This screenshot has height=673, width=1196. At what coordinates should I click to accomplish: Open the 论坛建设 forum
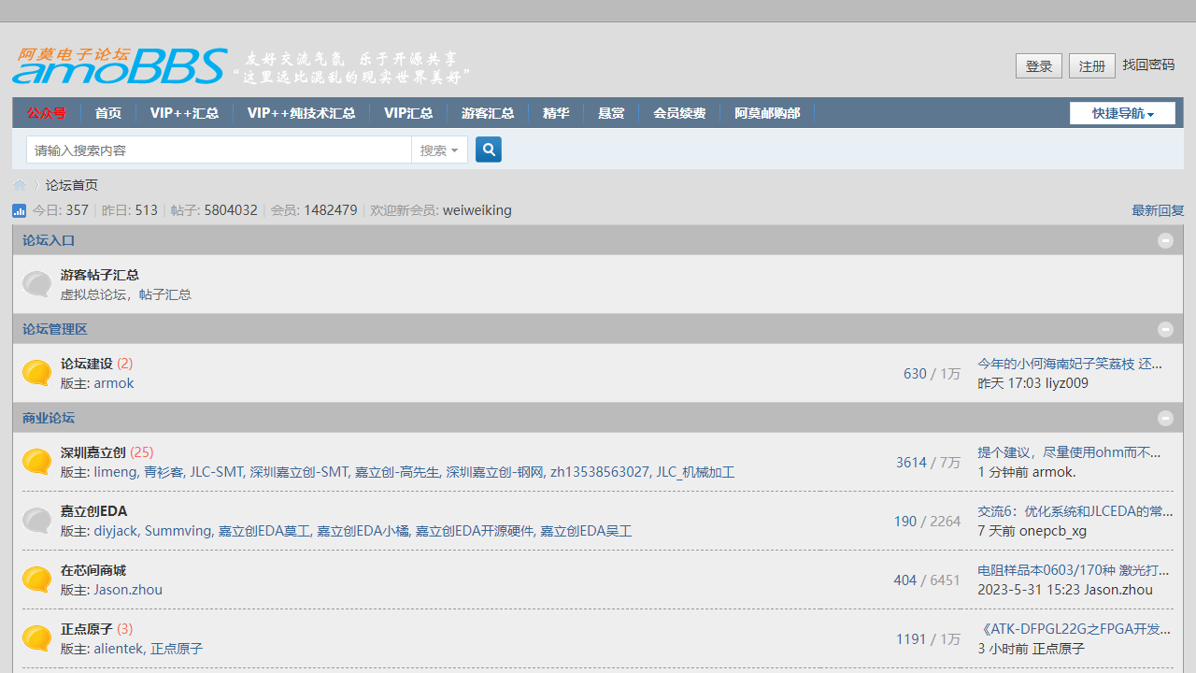pos(87,364)
